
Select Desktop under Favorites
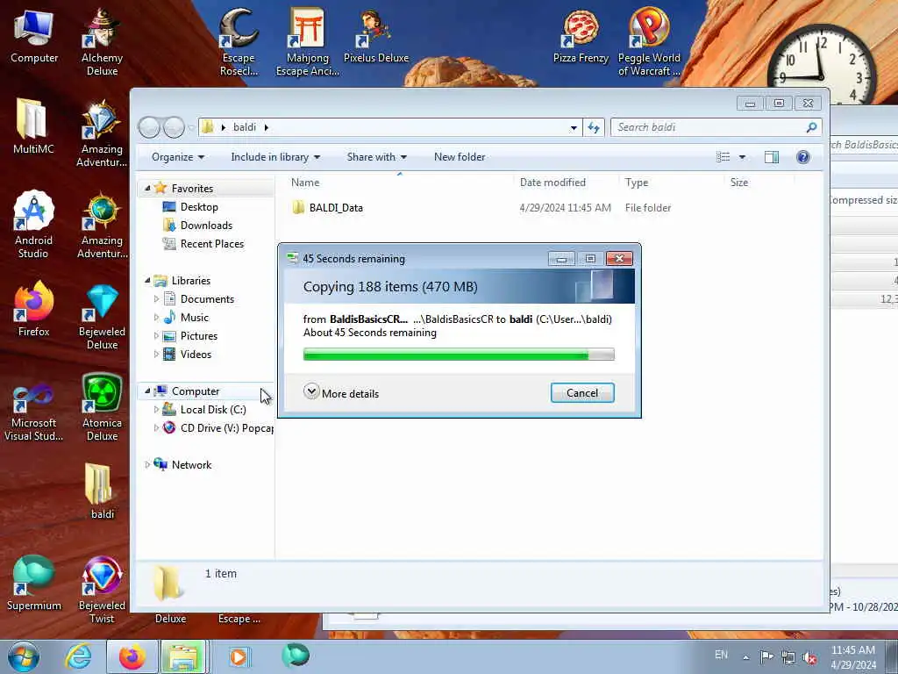point(199,207)
